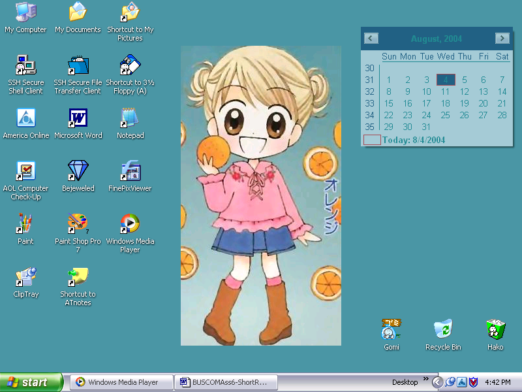This screenshot has width=522, height=392.
Task: Select August 1 in the calendar
Action: pos(388,80)
